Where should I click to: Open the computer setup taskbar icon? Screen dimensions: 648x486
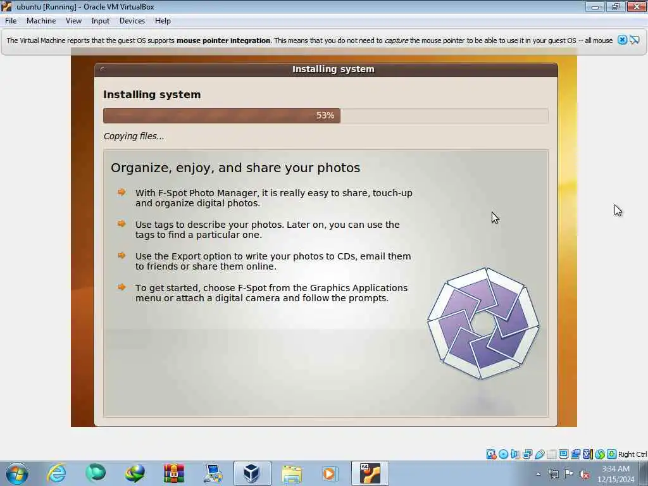pos(213,473)
